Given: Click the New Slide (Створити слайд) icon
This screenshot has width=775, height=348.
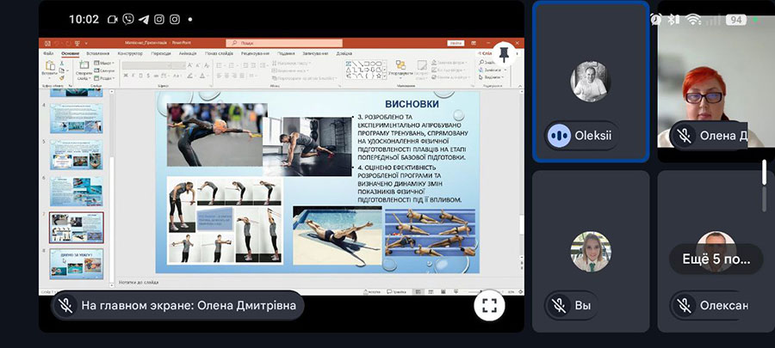Looking at the screenshot, I should [x=84, y=65].
